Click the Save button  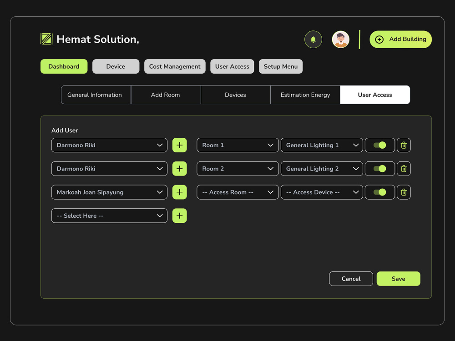399,279
